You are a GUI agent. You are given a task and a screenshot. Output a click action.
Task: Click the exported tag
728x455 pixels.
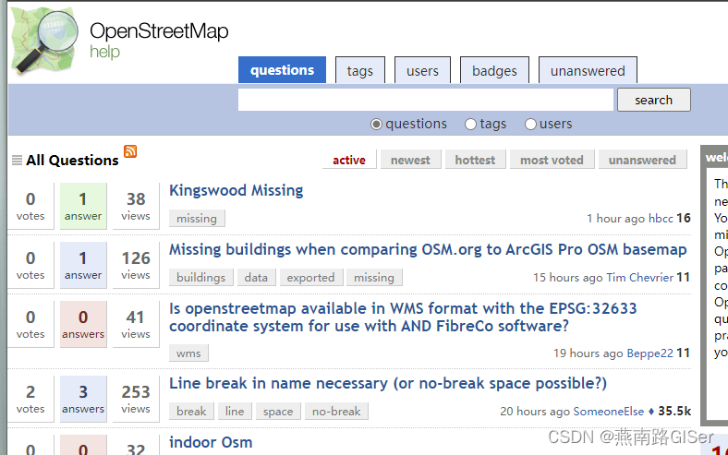click(x=311, y=278)
